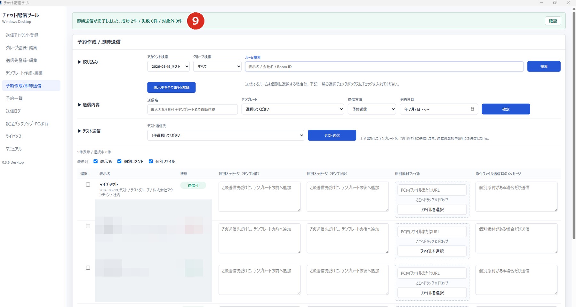Click 表示中を全て選択/解除 button
The height and width of the screenshot is (307, 576).
[171, 88]
